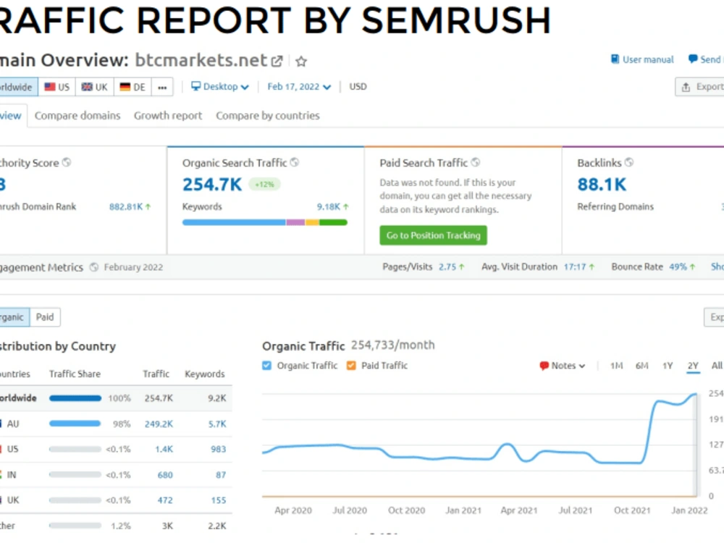The width and height of the screenshot is (724, 543).
Task: Click the keyword position distribution bar
Action: (x=264, y=222)
